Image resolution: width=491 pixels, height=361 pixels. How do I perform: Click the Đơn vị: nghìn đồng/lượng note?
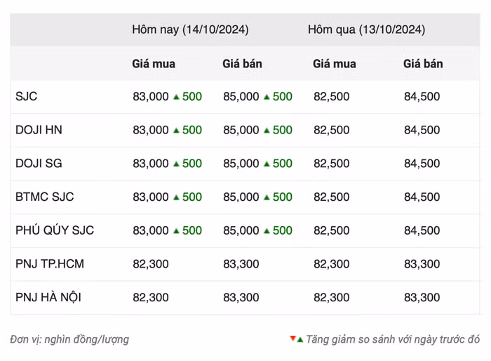click(x=69, y=339)
